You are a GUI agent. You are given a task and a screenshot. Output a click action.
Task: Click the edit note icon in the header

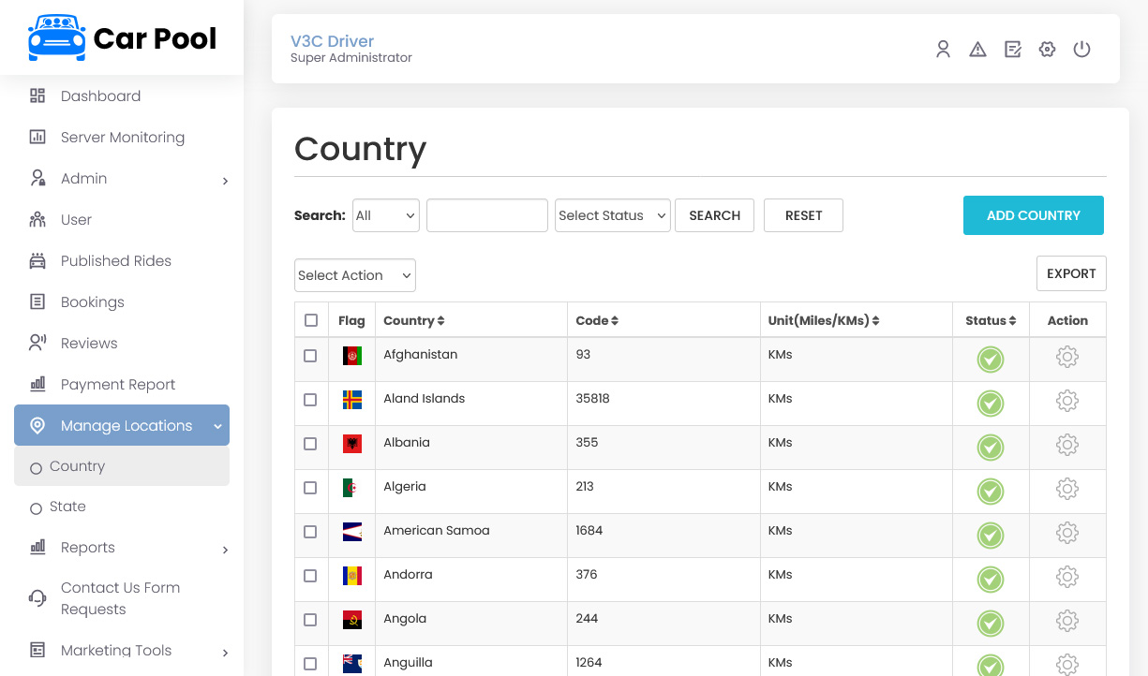[1012, 50]
